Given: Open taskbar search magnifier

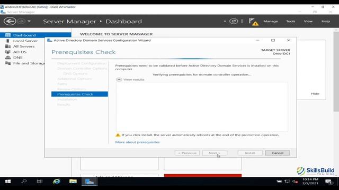Looking at the screenshot, I should (24, 182).
